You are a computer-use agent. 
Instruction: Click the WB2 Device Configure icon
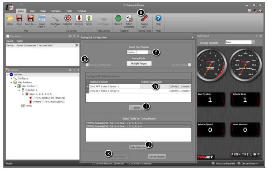[103, 18]
